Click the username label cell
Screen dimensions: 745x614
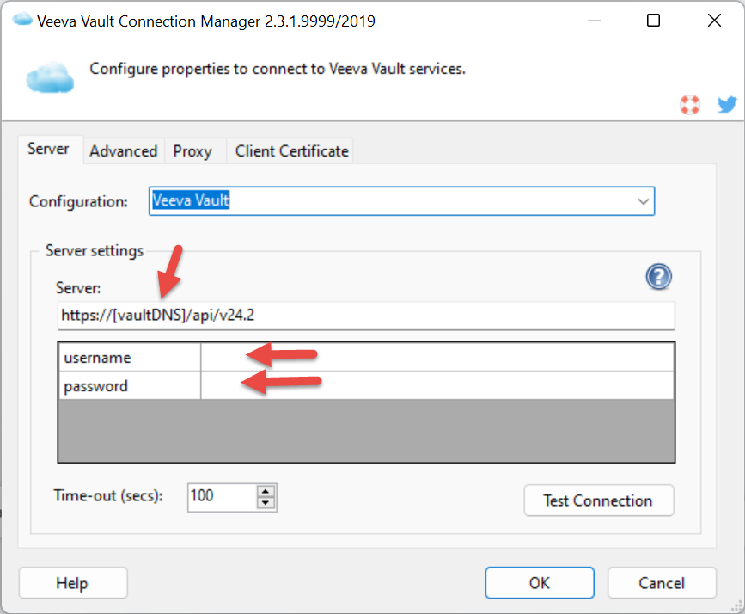pos(130,357)
